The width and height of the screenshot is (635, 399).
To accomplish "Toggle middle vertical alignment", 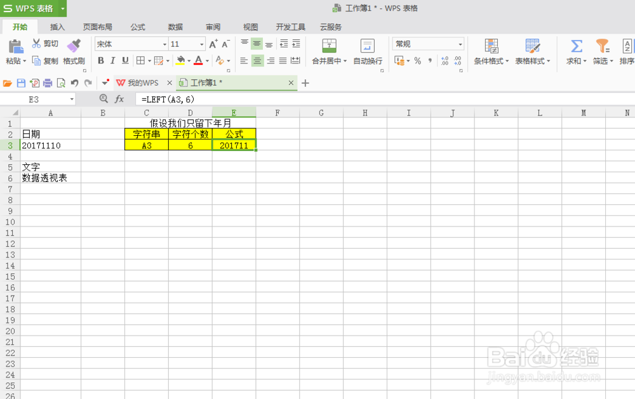I will 257,44.
